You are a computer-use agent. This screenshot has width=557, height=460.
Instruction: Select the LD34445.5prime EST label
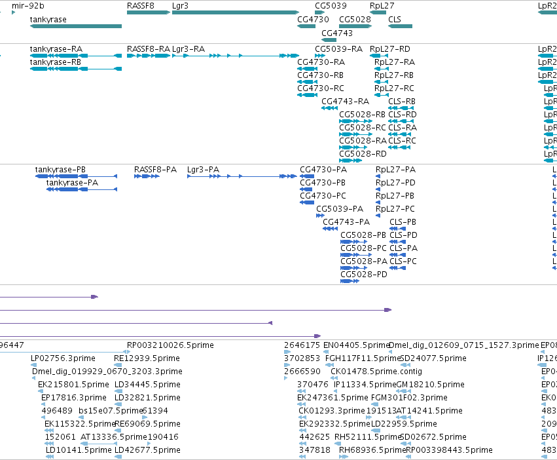[147, 385]
